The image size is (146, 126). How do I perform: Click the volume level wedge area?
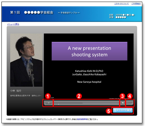click(x=129, y=102)
